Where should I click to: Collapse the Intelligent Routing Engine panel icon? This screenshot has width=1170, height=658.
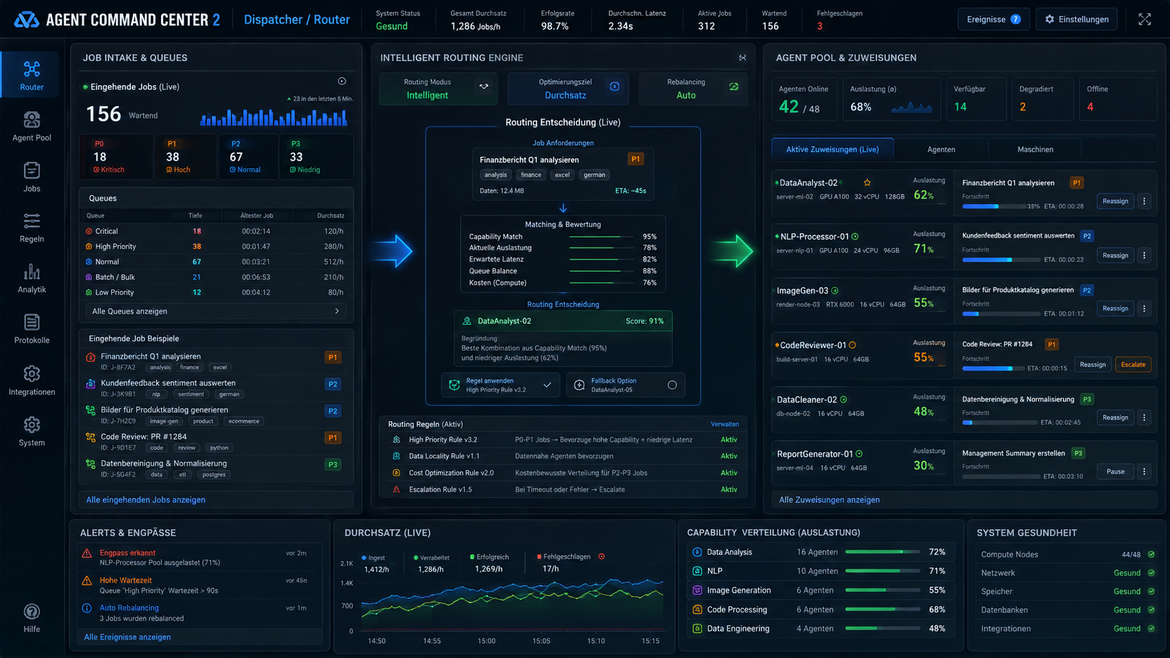742,58
